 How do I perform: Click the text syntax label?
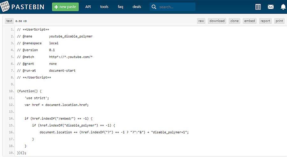coord(9,21)
